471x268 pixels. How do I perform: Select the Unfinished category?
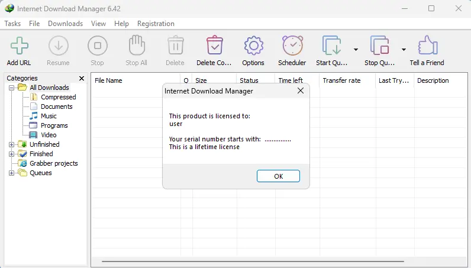[x=44, y=144]
